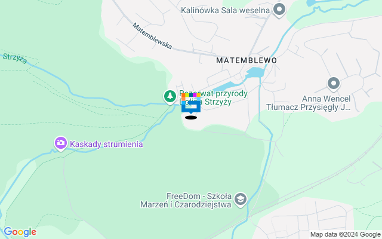This screenshot has width=382, height=239.
Task: Click the MATEMBLEWO district label
Action: tap(247, 60)
